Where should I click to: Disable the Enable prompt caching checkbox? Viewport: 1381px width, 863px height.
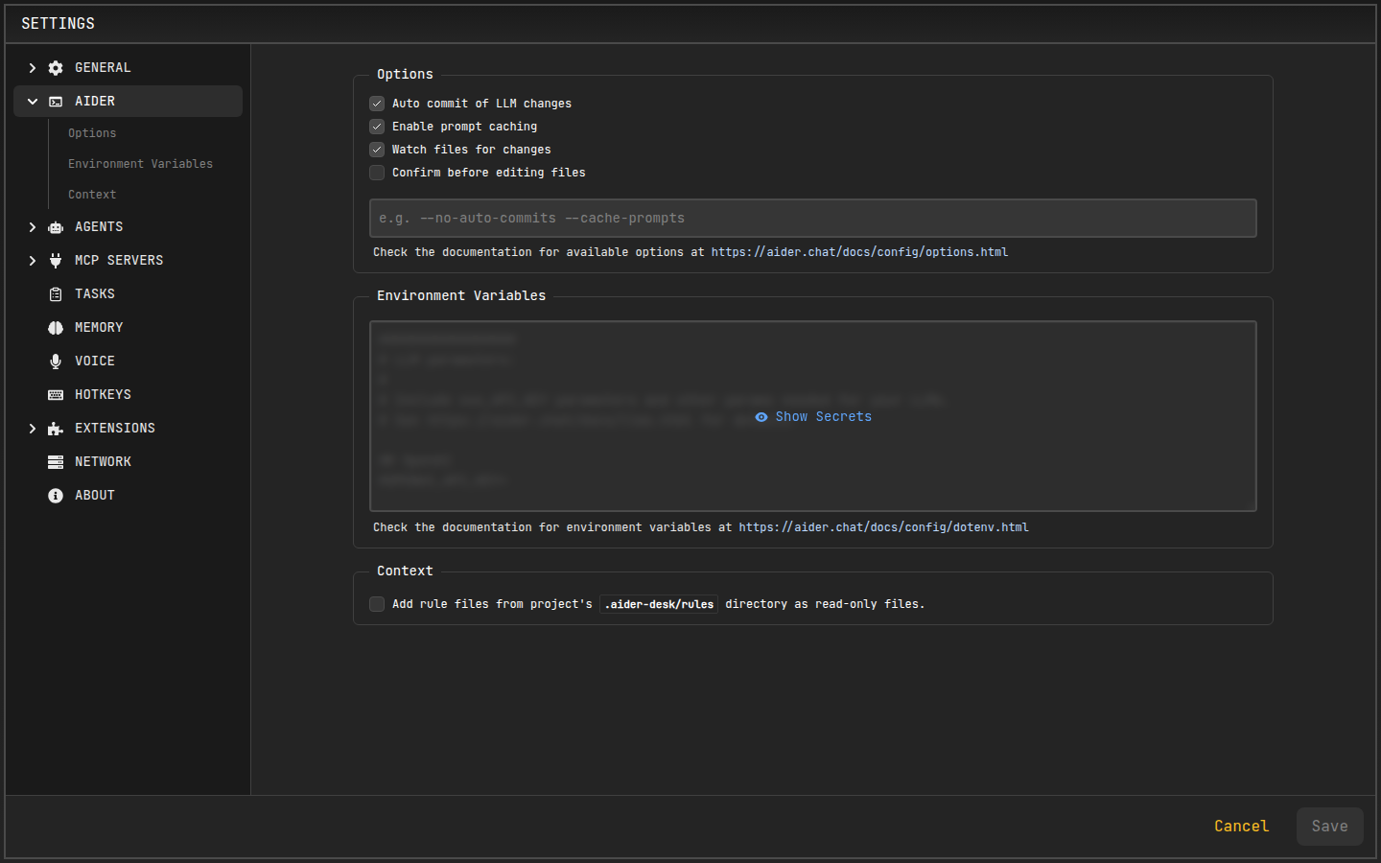(x=377, y=127)
